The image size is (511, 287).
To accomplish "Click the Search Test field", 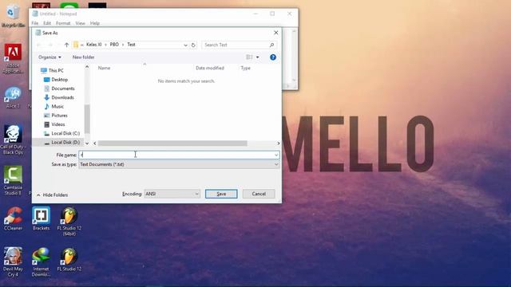I will click(239, 45).
